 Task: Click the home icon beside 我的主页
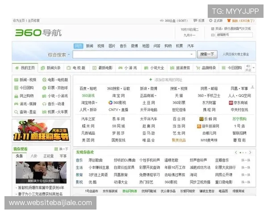click(x=17, y=68)
